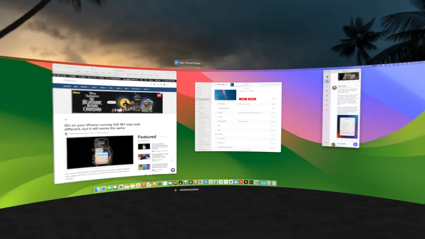
Task: Click the iPhone article hero image
Action: (x=100, y=152)
